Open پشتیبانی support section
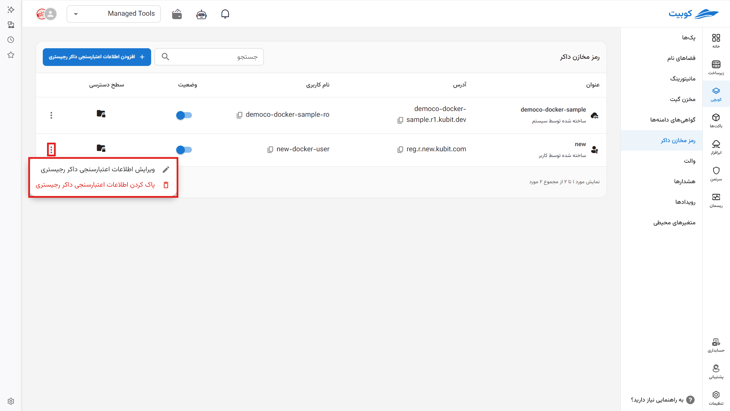The image size is (730, 411). coord(716,371)
